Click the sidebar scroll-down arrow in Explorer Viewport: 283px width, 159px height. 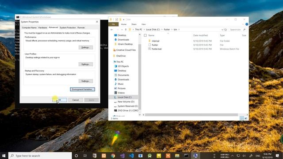point(140,115)
